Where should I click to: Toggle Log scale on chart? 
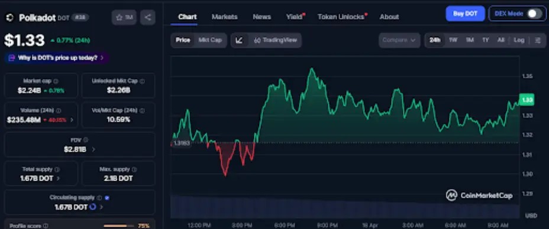coord(519,40)
